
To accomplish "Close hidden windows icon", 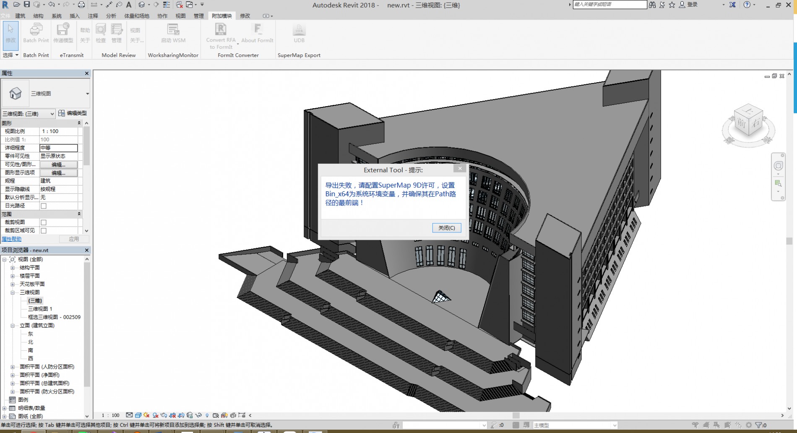I will pyautogui.click(x=179, y=5).
